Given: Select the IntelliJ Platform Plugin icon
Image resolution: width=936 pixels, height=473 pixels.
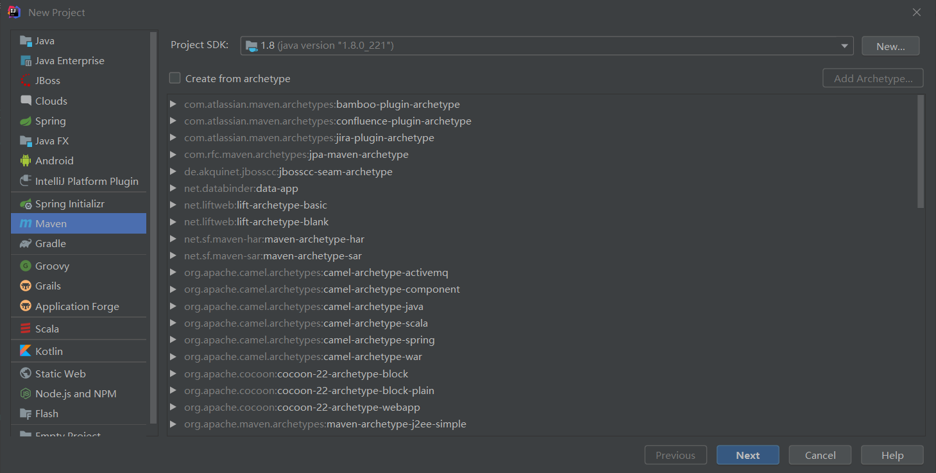Looking at the screenshot, I should [26, 181].
